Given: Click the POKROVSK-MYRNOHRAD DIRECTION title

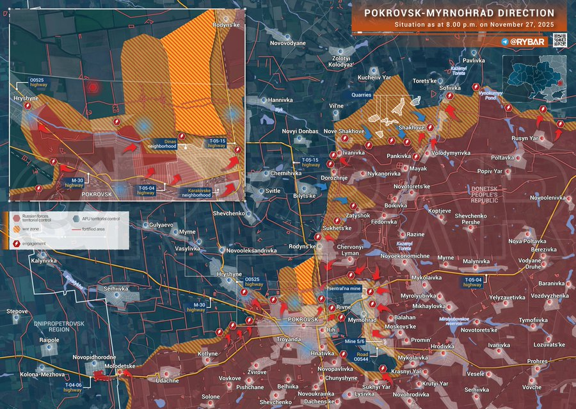Looking at the screenshot, I should point(459,13).
